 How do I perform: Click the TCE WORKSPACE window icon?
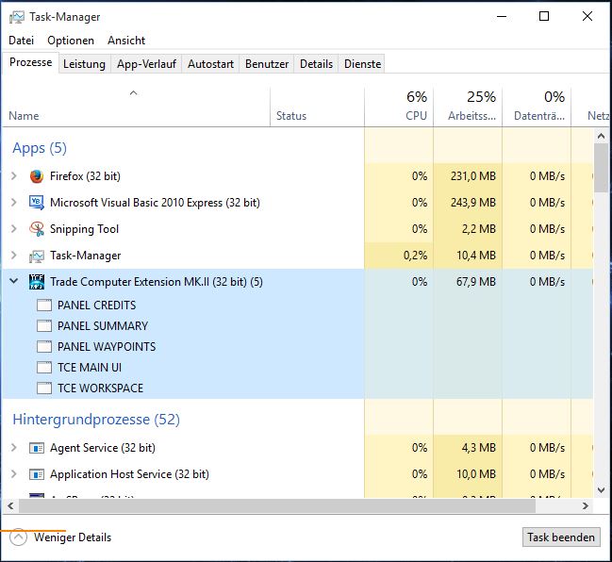tap(44, 388)
